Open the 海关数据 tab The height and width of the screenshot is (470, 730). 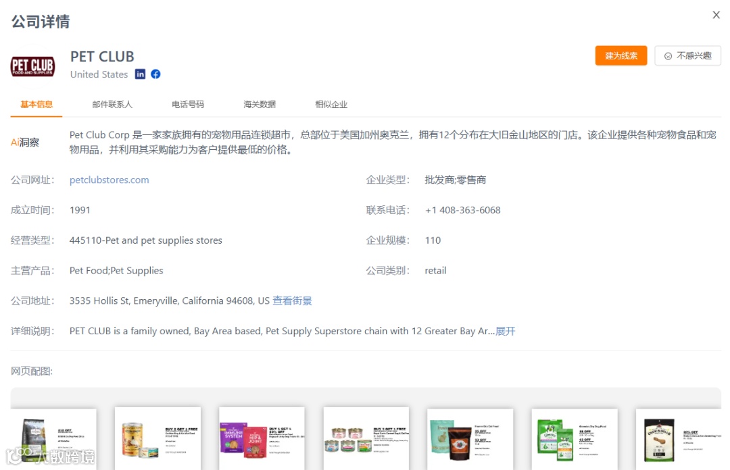260,104
